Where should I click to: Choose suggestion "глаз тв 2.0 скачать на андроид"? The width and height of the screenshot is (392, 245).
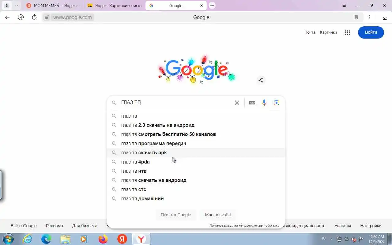pyautogui.click(x=196, y=125)
